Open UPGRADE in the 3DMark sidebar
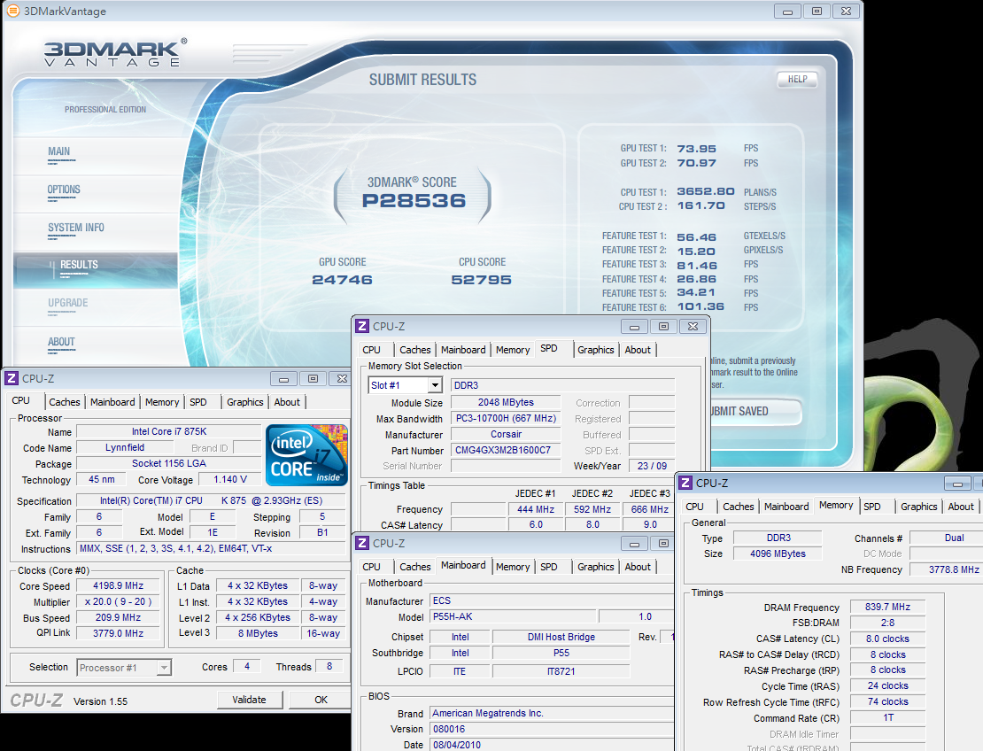 (x=67, y=303)
